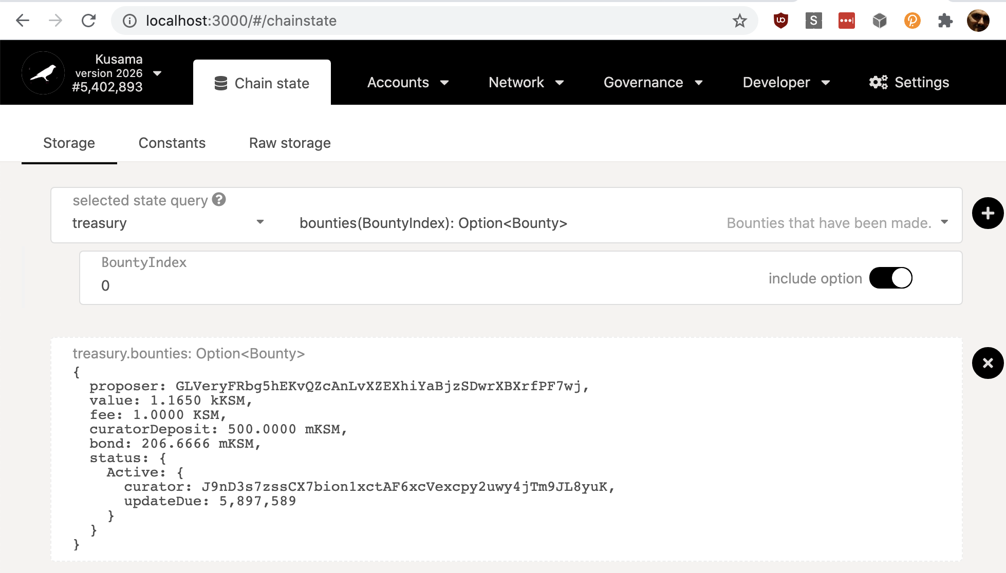
Task: Open the gray cube extension icon
Action: (x=879, y=21)
